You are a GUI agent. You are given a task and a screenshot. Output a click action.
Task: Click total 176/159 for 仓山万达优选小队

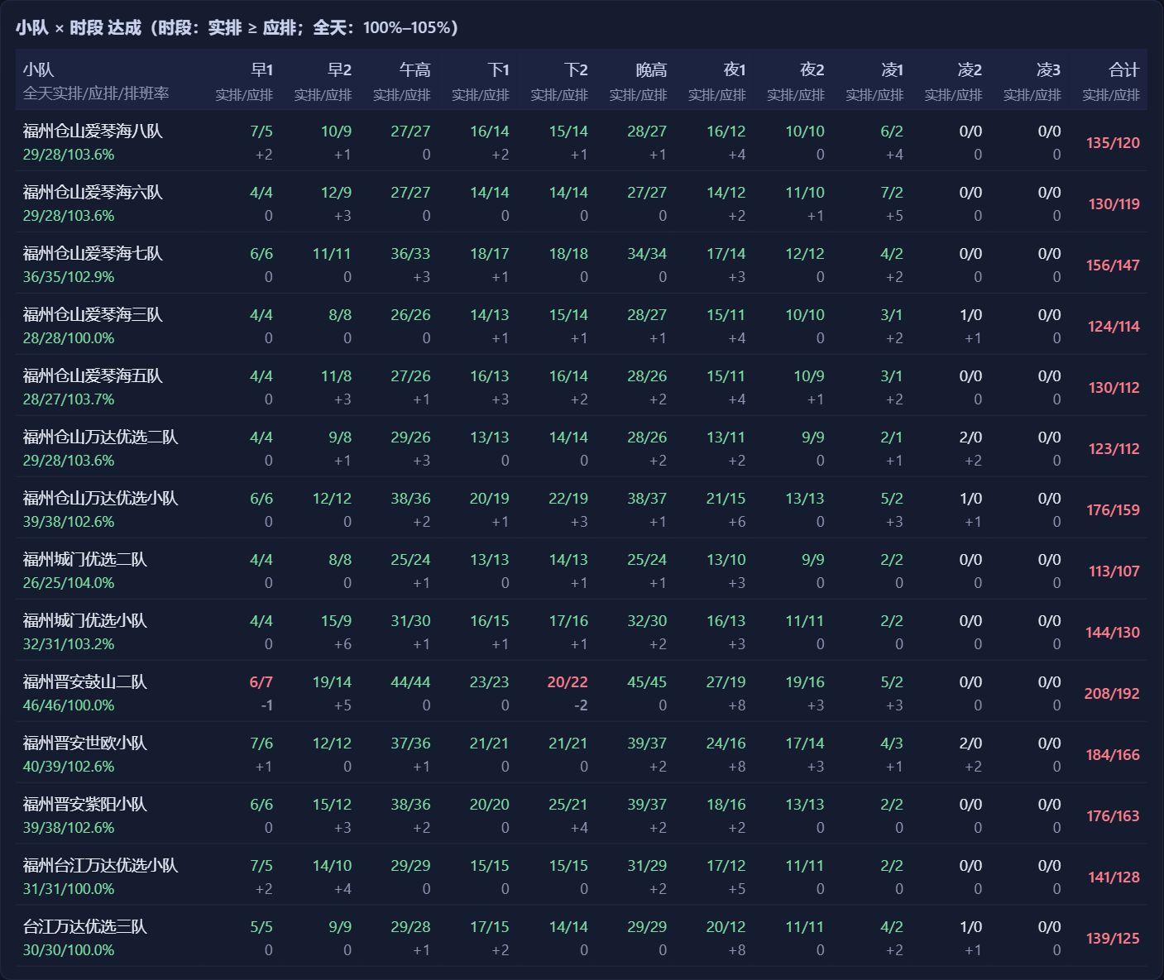[x=1113, y=510]
